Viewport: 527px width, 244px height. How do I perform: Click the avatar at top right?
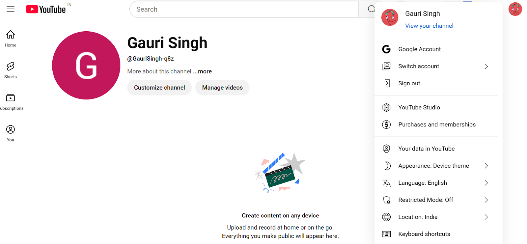point(515,9)
